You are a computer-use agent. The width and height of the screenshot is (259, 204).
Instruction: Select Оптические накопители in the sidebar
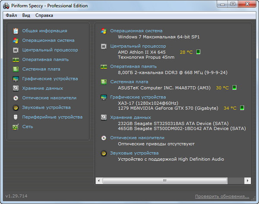point(49,98)
